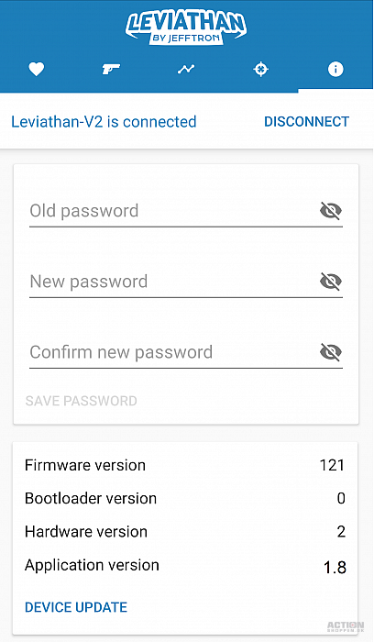Open the heart favorites tab
The image size is (374, 642).
click(x=36, y=70)
